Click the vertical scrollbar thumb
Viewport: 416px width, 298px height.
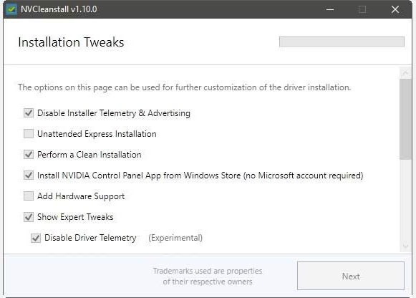pyautogui.click(x=405, y=119)
